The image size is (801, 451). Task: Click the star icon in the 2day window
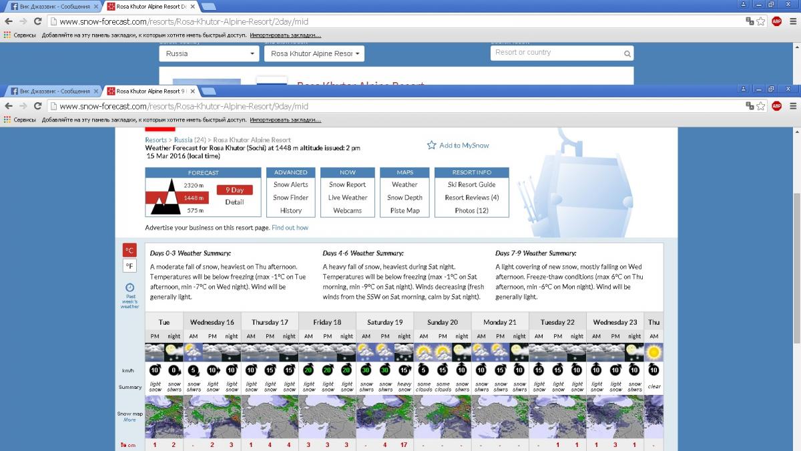[x=761, y=21]
